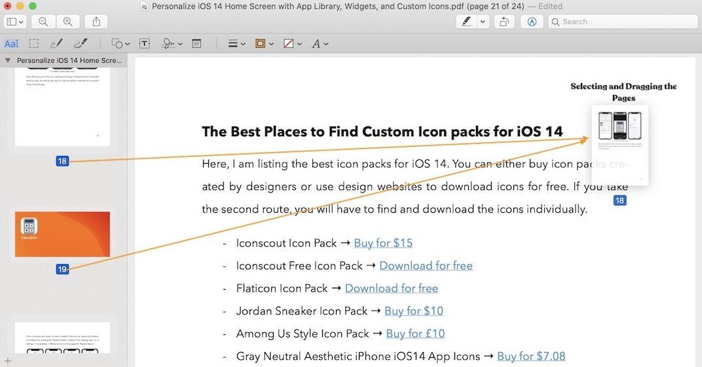Image resolution: width=702 pixels, height=367 pixels.
Task: Open the Border Color swatch
Action: [264, 44]
